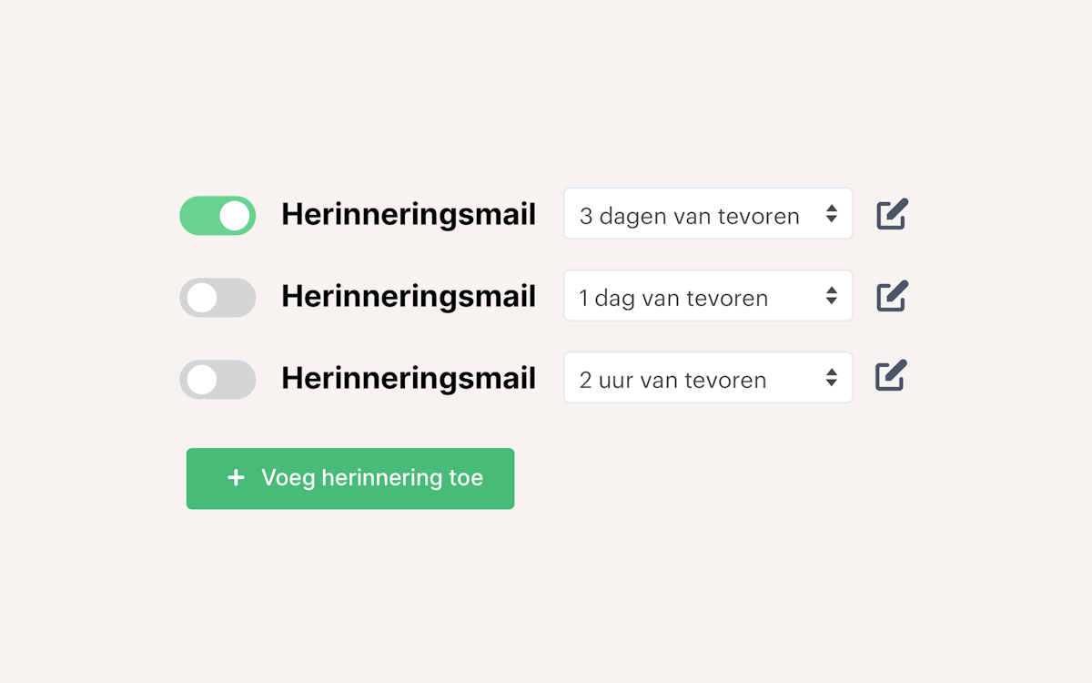
Task: Click the arrows in the 1 dag select
Action: click(x=831, y=296)
